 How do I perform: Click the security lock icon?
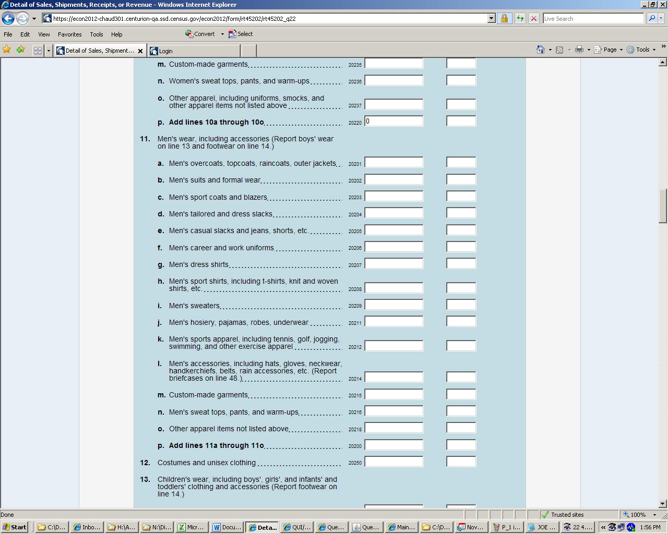[504, 18]
